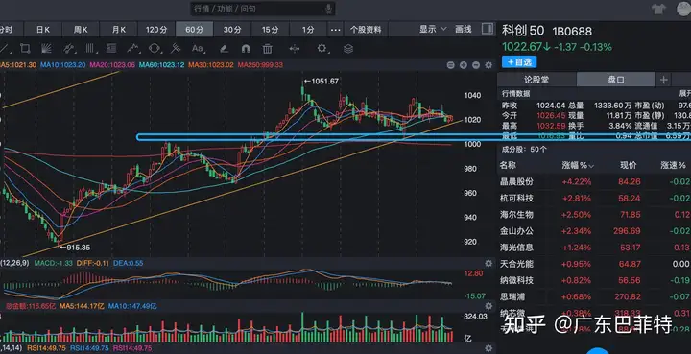Click the layers stack icon
The image size is (691, 354).
348,48
